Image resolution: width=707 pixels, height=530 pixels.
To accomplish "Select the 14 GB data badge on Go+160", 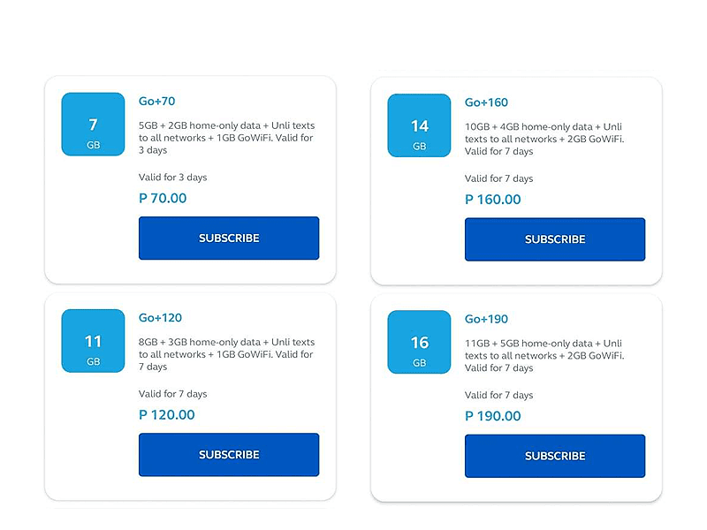I will coord(418,125).
